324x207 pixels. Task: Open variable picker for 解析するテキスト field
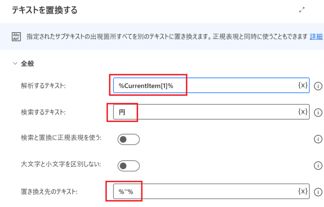(303, 85)
